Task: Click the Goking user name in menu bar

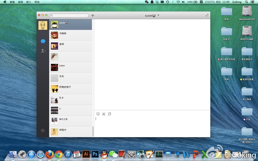Action: pyautogui.click(x=237, y=2)
